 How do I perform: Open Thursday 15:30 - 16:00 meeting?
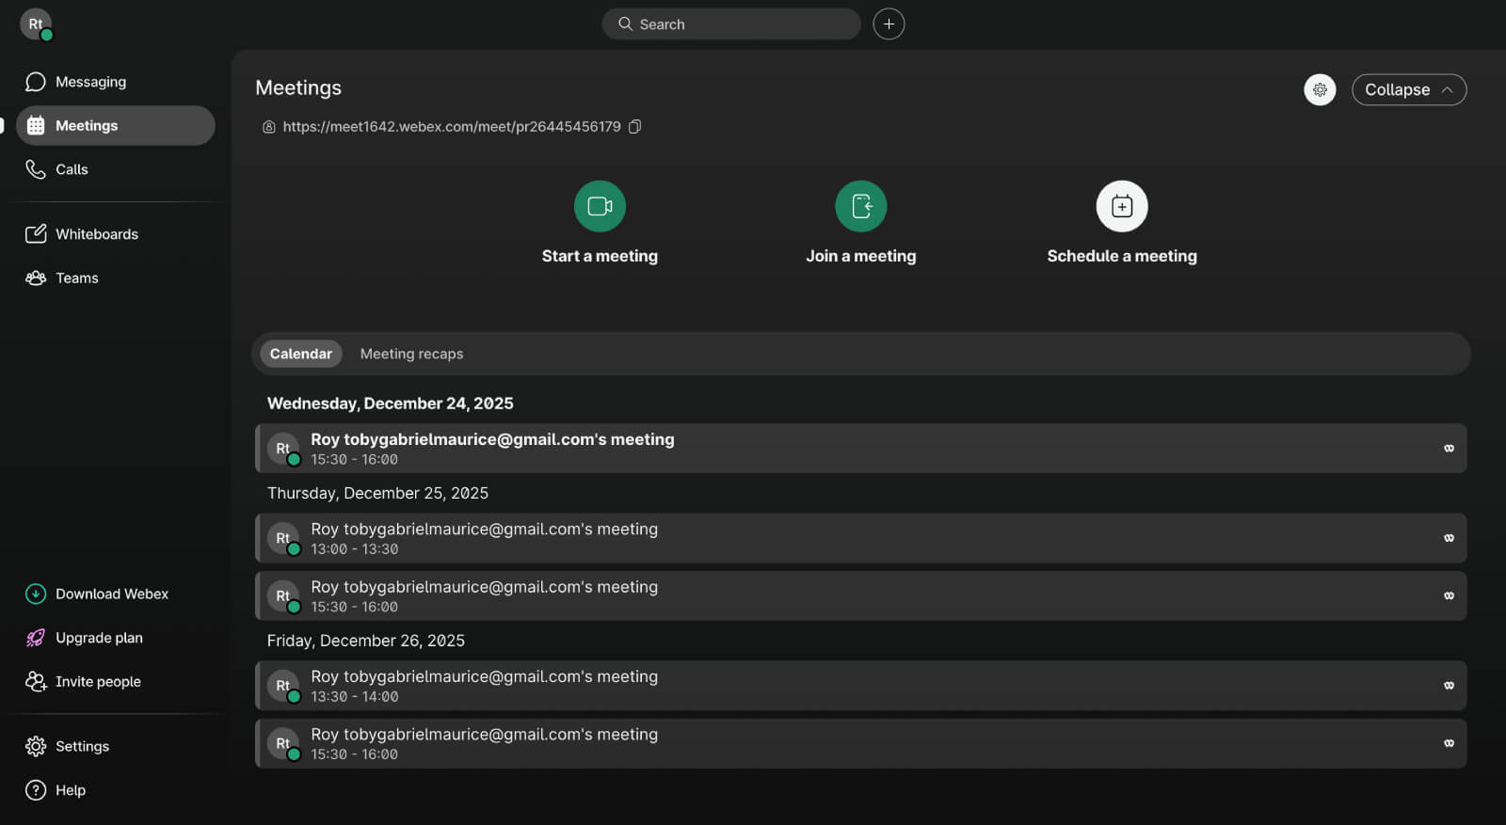click(860, 596)
